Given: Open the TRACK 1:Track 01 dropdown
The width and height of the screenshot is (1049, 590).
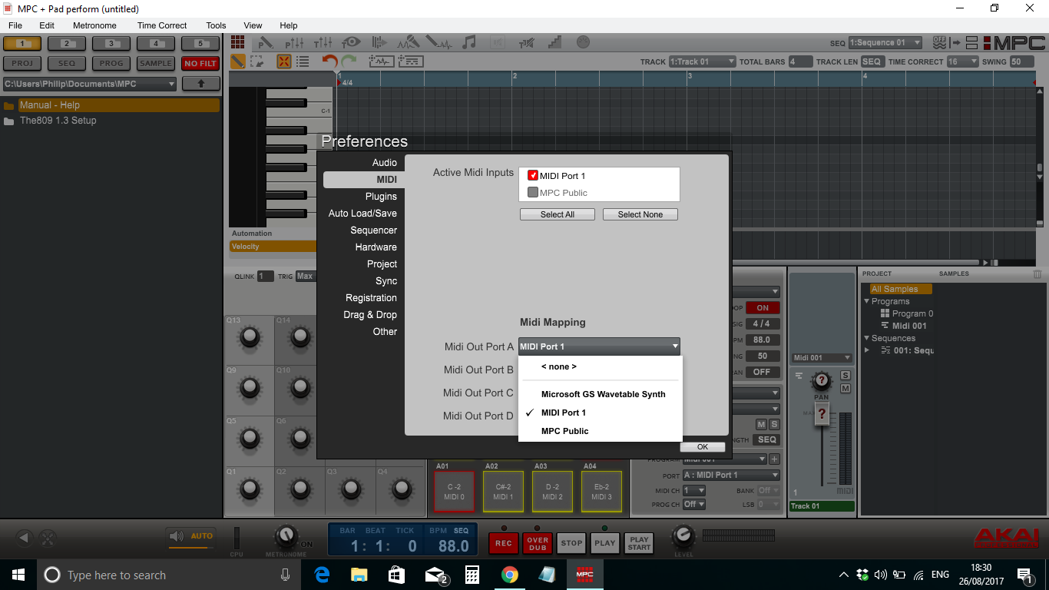Looking at the screenshot, I should click(702, 61).
